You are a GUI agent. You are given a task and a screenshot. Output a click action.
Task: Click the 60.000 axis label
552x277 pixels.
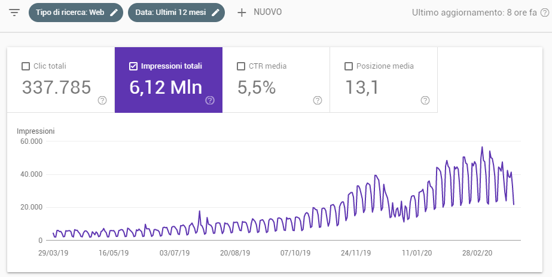click(x=31, y=141)
